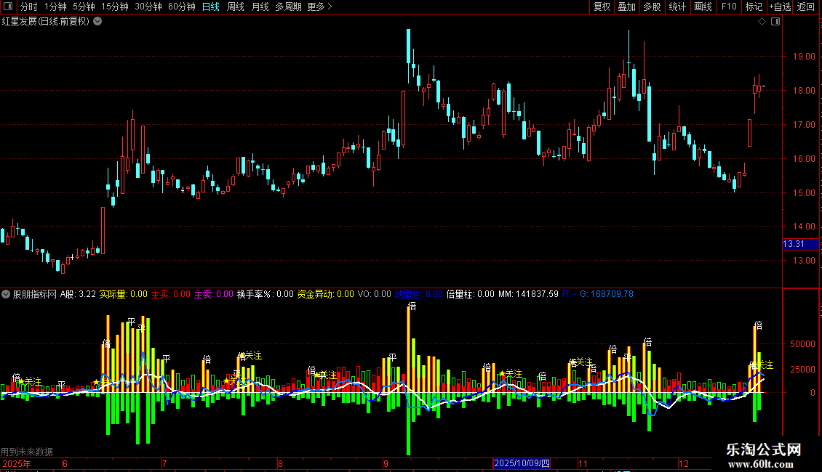Open the 多股 multi-stock view

coord(652,7)
